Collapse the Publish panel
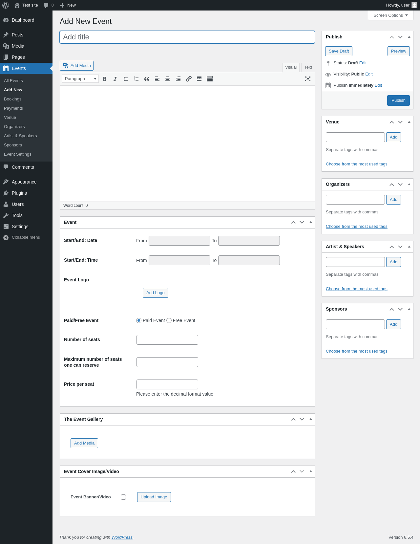 pos(409,37)
